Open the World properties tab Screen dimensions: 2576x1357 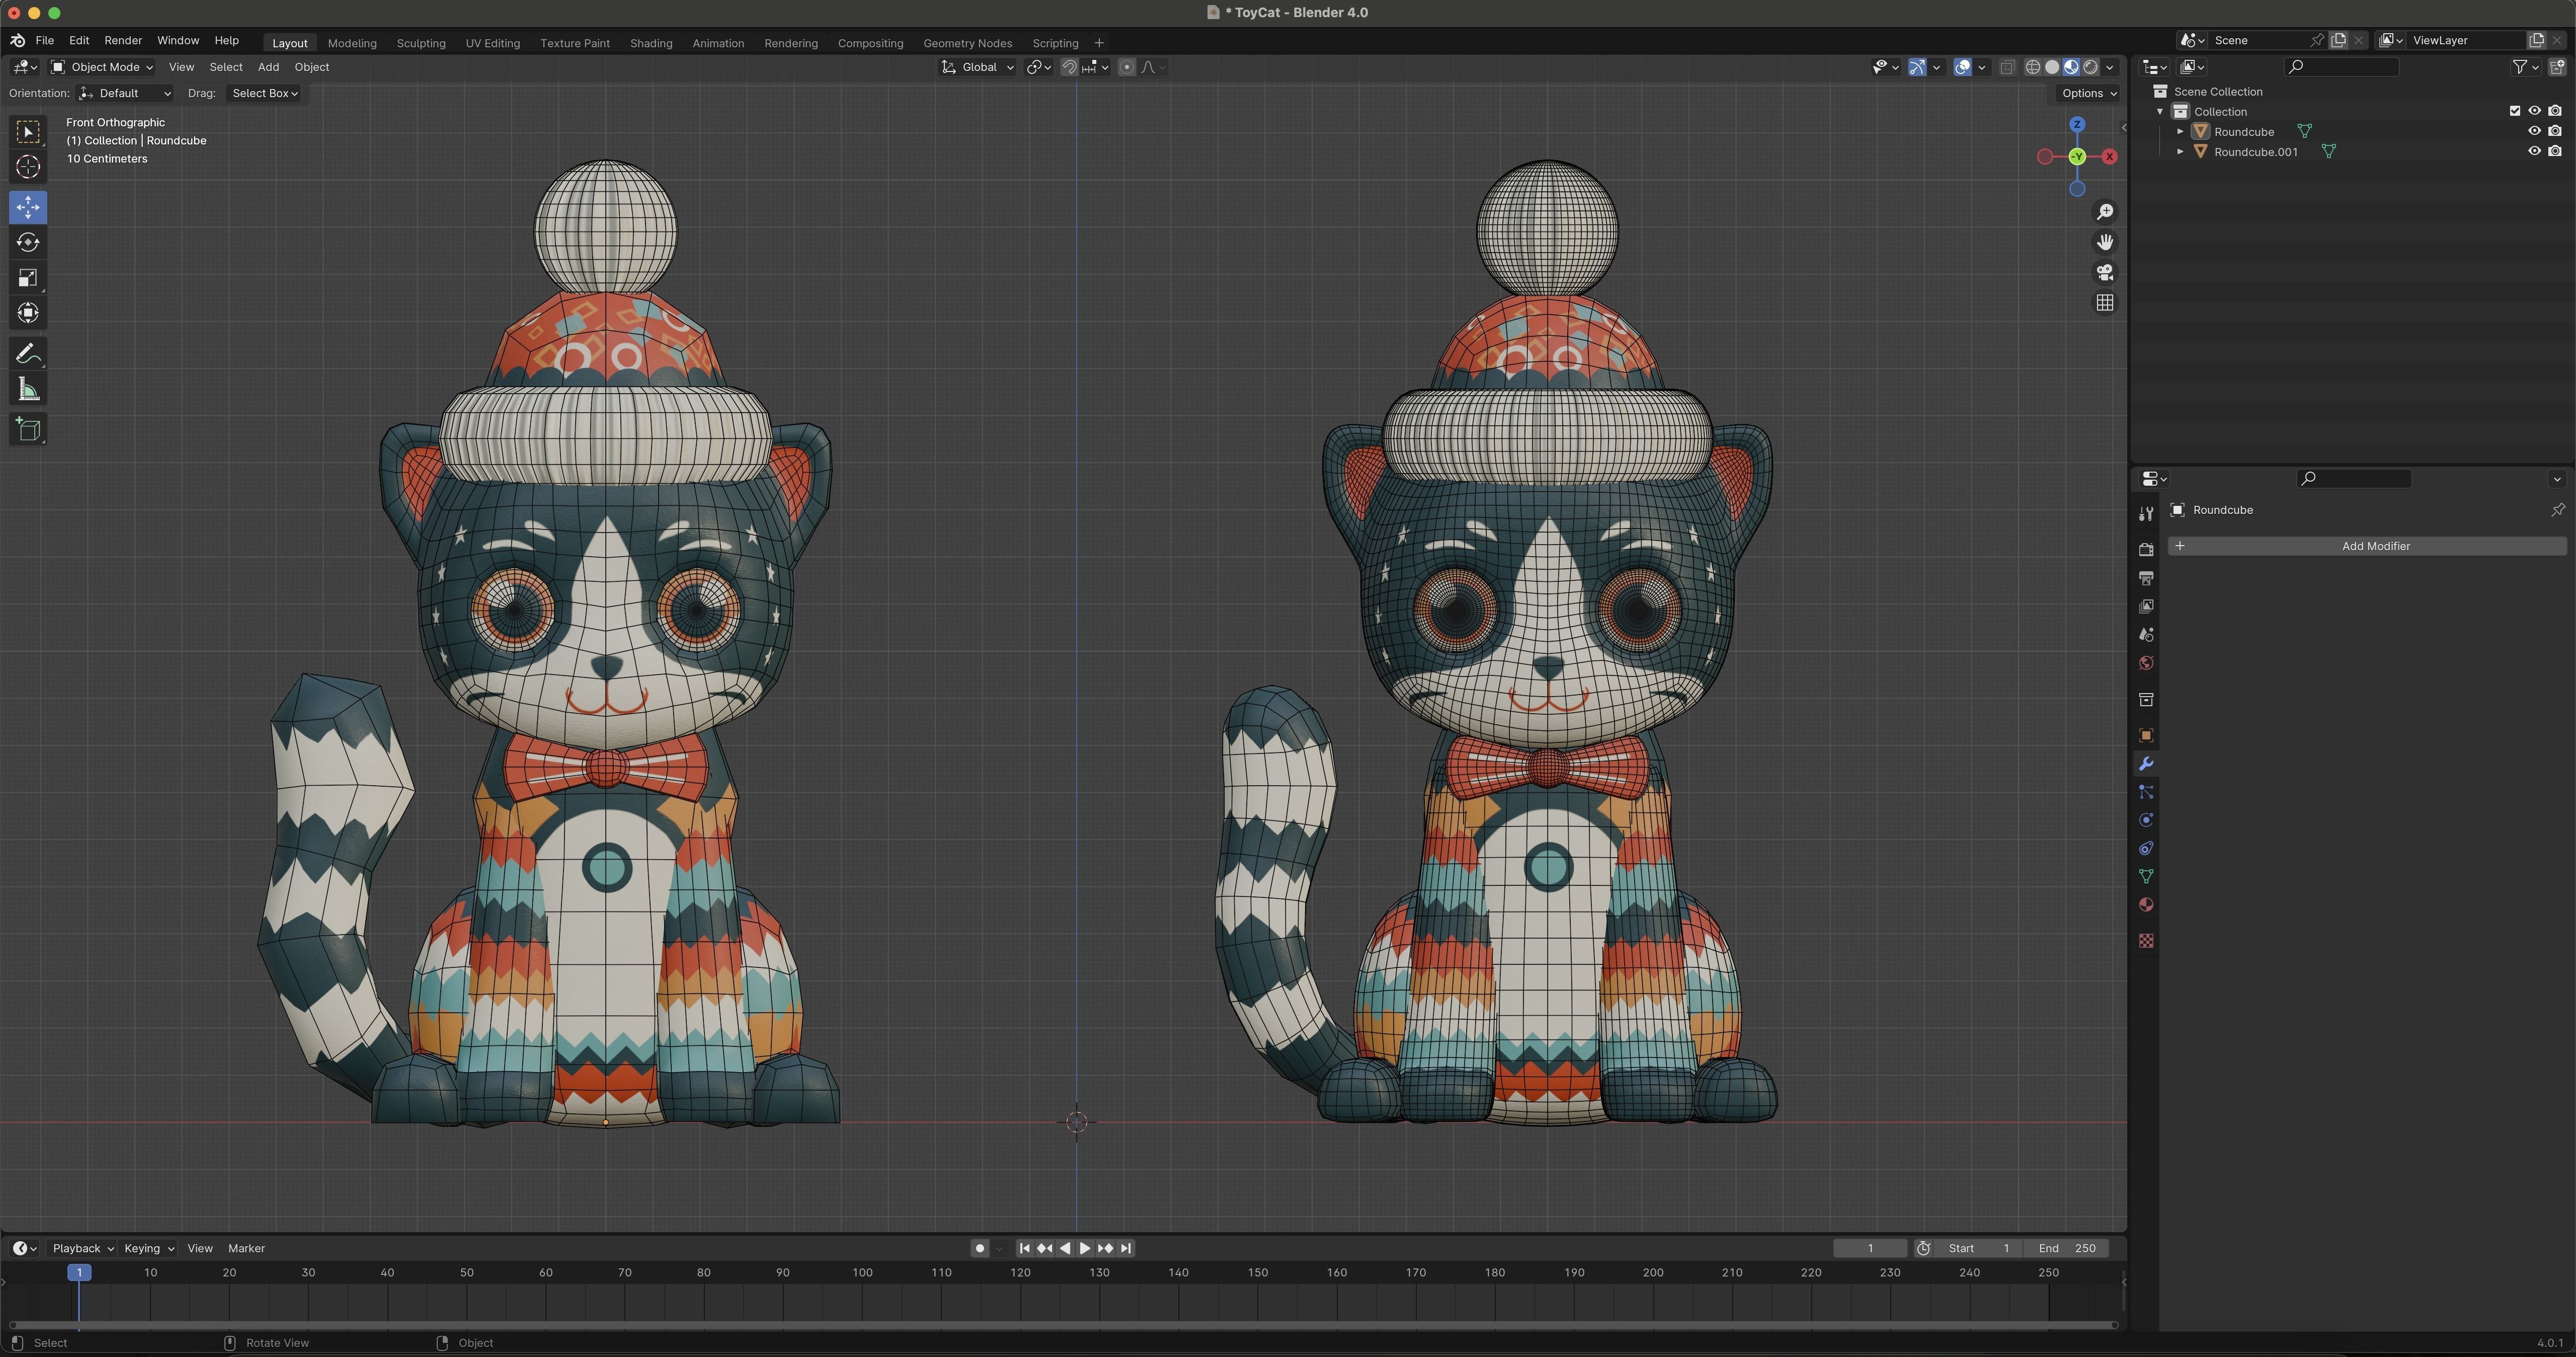click(x=2146, y=662)
